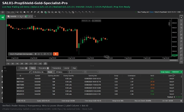Click the cBot backtest clock icon
This screenshot has height=112, width=184.
45,54
